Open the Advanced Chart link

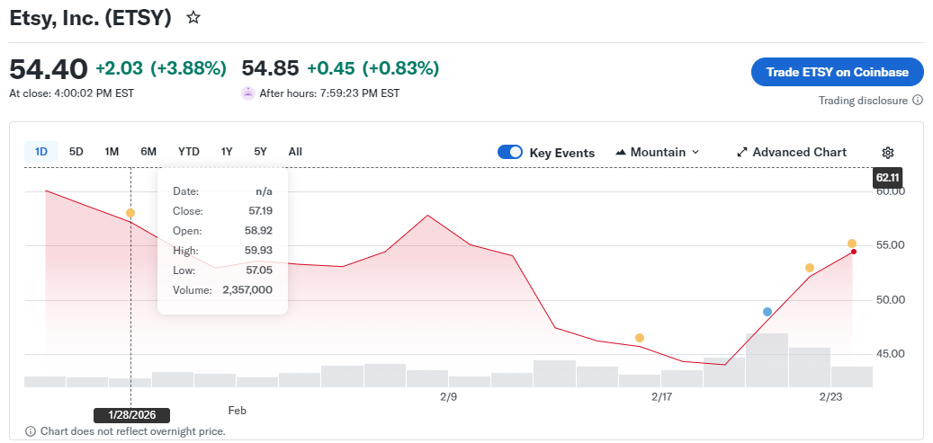(x=792, y=152)
